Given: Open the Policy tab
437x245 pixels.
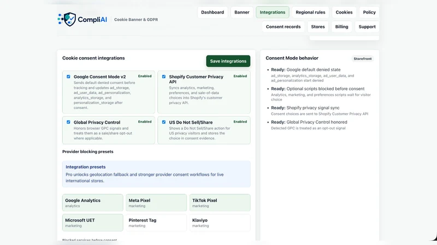Looking at the screenshot, I should [369, 12].
